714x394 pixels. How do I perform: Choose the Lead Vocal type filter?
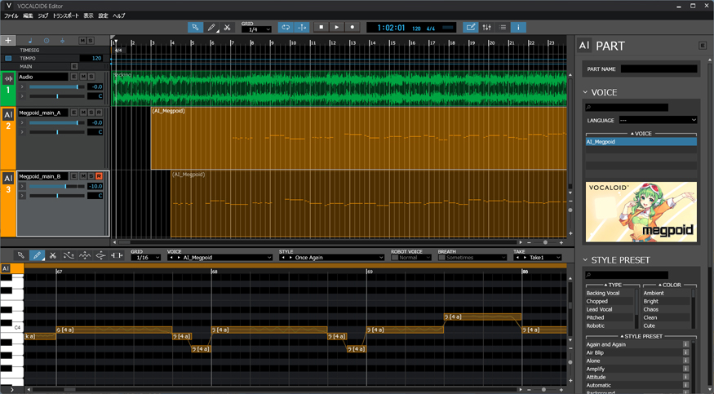[599, 310]
